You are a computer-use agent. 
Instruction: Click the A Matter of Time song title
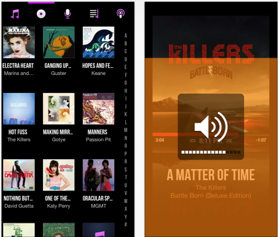coord(211,175)
